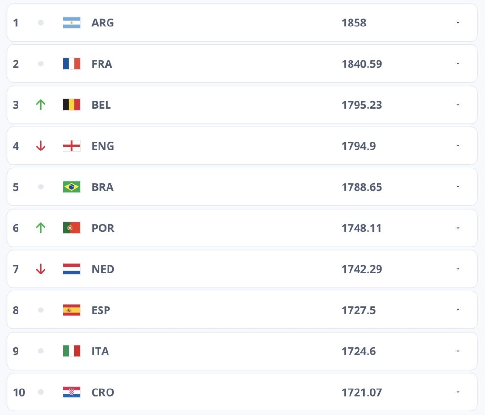Image resolution: width=485 pixels, height=415 pixels.
Task: Click the red down arrow beside ENG
Action: click(x=41, y=146)
